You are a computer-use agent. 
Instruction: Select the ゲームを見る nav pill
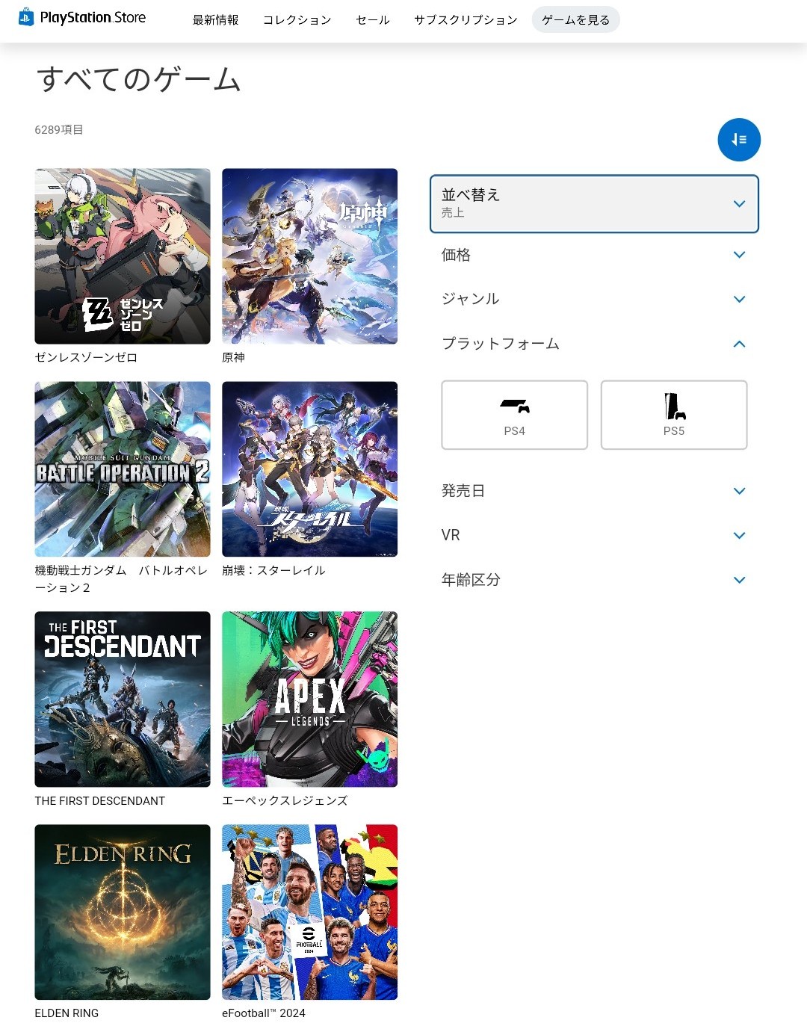pos(576,20)
